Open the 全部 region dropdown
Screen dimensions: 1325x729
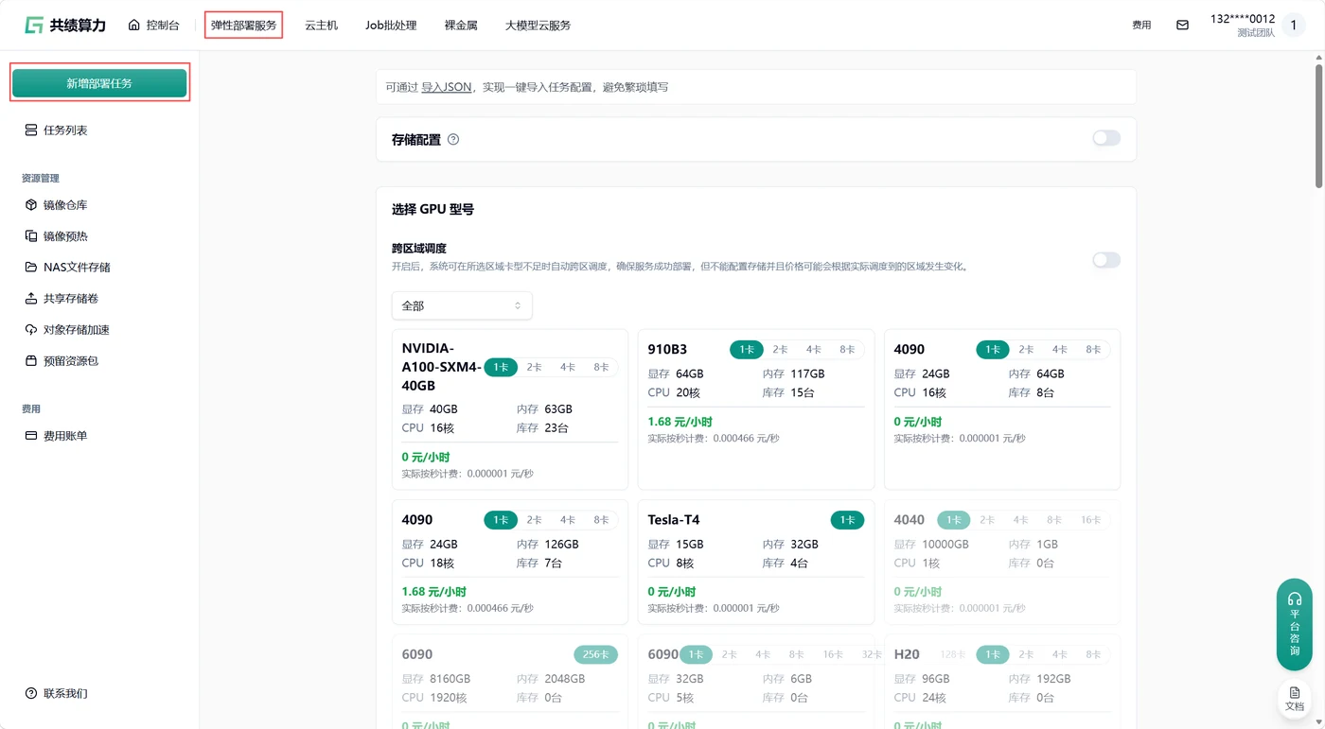click(462, 306)
